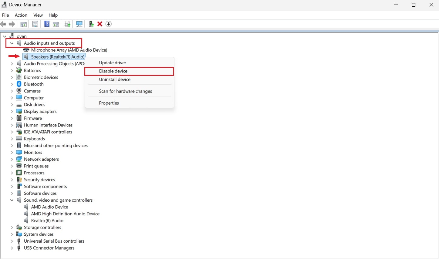Viewport: 439px width, 259px height.
Task: Expand the Display adapters branch
Action: click(x=12, y=111)
